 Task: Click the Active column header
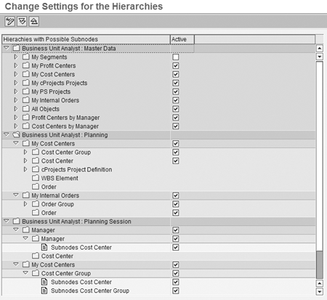(x=182, y=39)
